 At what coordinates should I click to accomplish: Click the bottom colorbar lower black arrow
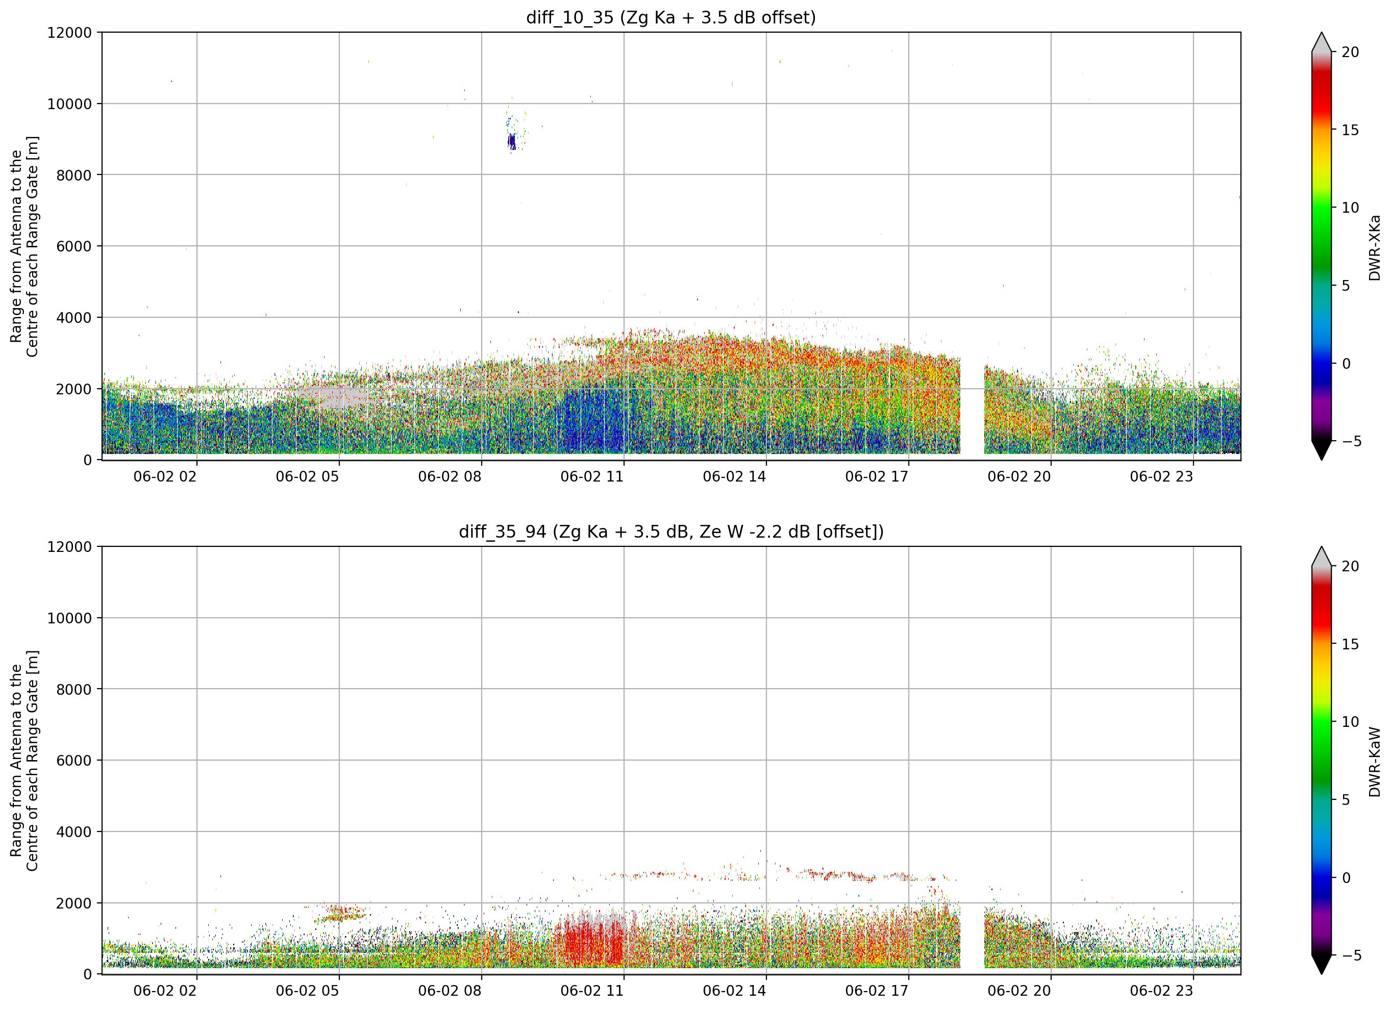click(1322, 965)
